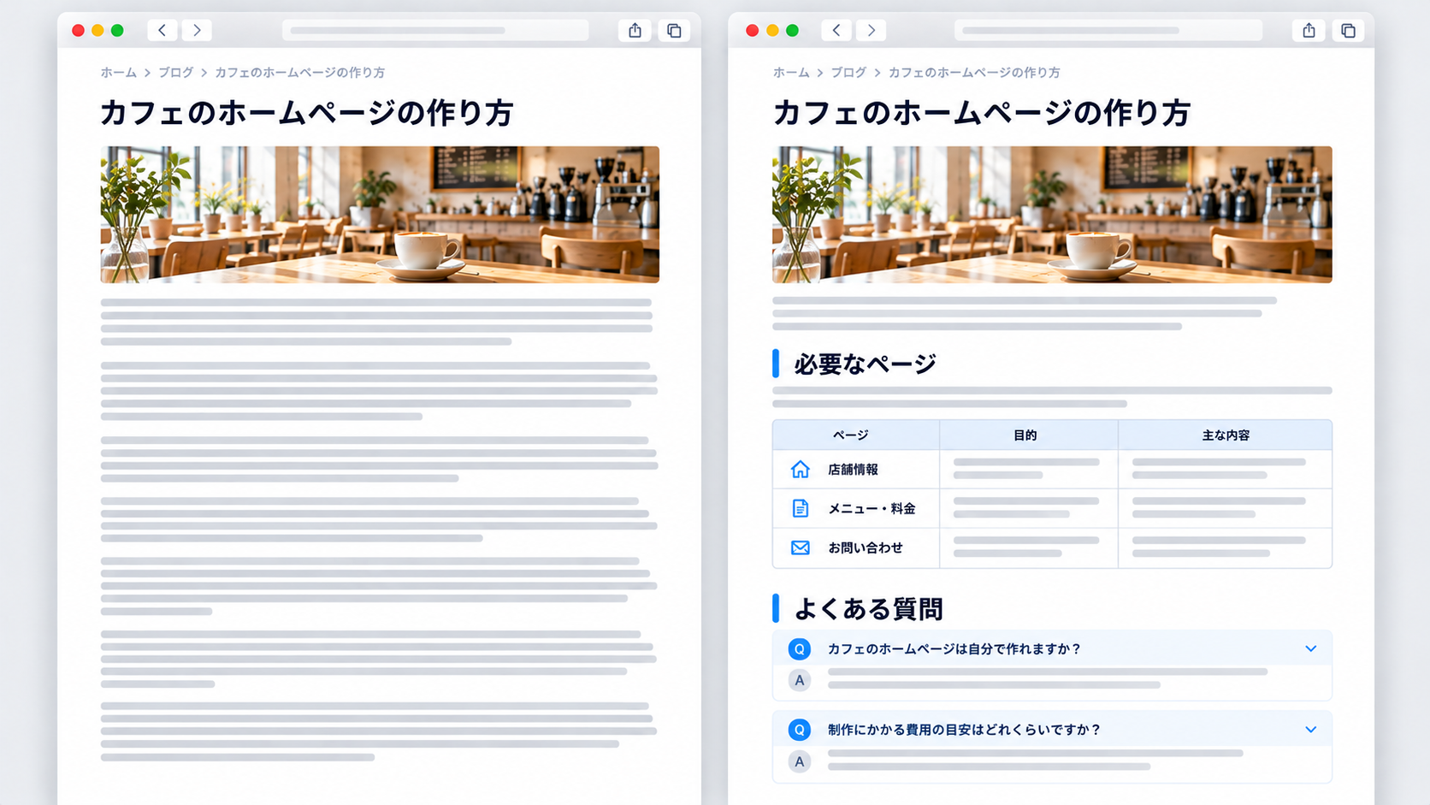
Task: Click the よくある質問 section heading
Action: tap(868, 609)
